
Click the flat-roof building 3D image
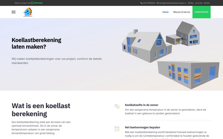coord(188,75)
